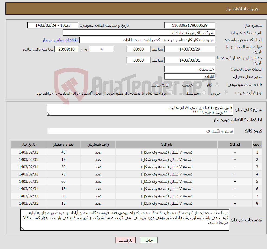267x249 pixels.
Task: Select the کالا/خدمت radio button
Action: tap(173, 84)
